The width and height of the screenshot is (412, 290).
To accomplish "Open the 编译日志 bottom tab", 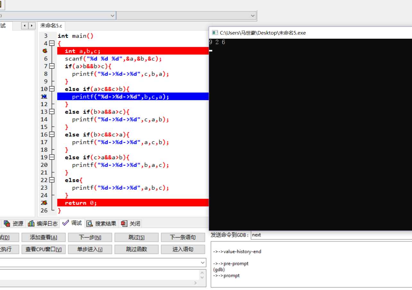I will click(43, 223).
